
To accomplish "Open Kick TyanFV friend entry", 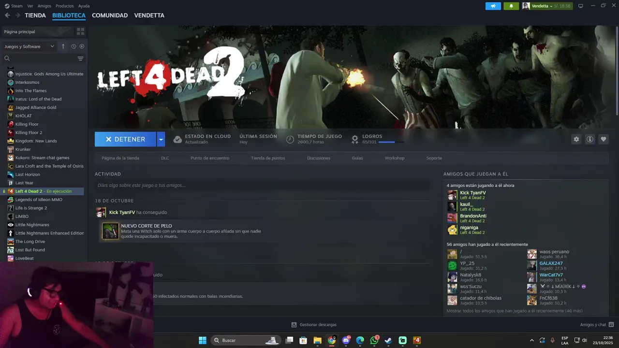I will click(x=473, y=195).
